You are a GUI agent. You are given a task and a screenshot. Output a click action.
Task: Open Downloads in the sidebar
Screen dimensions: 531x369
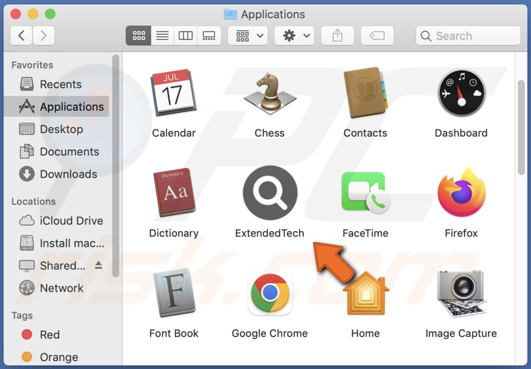[x=56, y=174]
